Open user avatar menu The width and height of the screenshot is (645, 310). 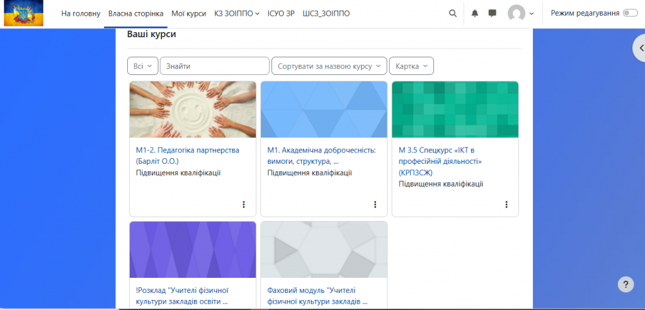tap(521, 13)
